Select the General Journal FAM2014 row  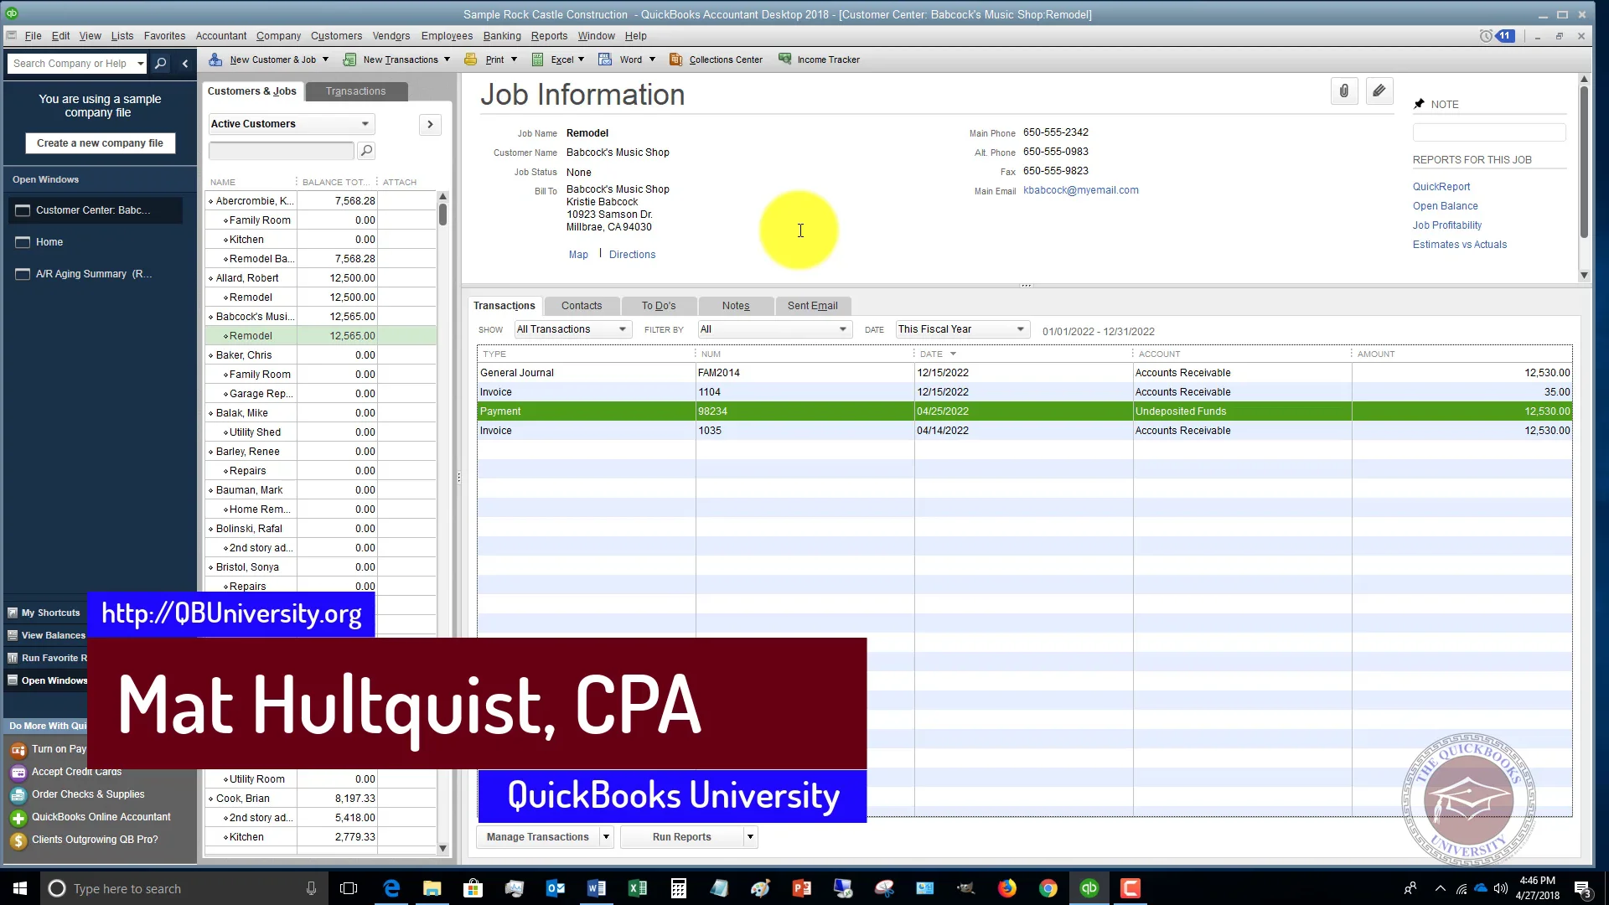(x=1025, y=373)
